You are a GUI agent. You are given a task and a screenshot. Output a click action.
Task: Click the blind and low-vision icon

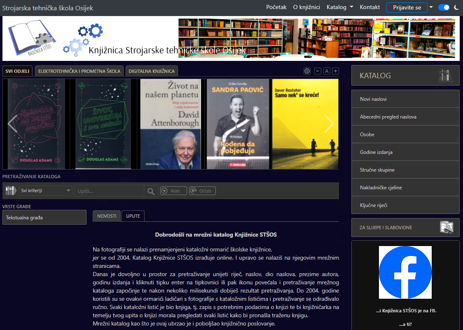447,228
